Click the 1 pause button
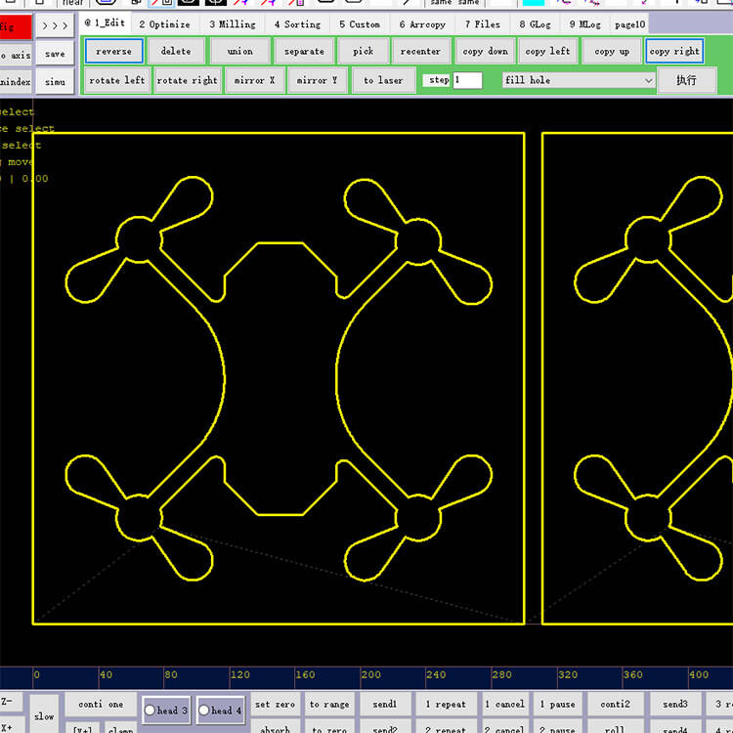 point(556,704)
